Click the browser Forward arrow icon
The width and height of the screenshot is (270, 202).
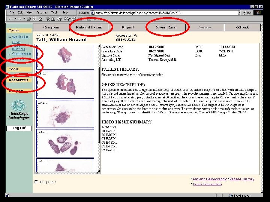pyautogui.click(x=19, y=19)
